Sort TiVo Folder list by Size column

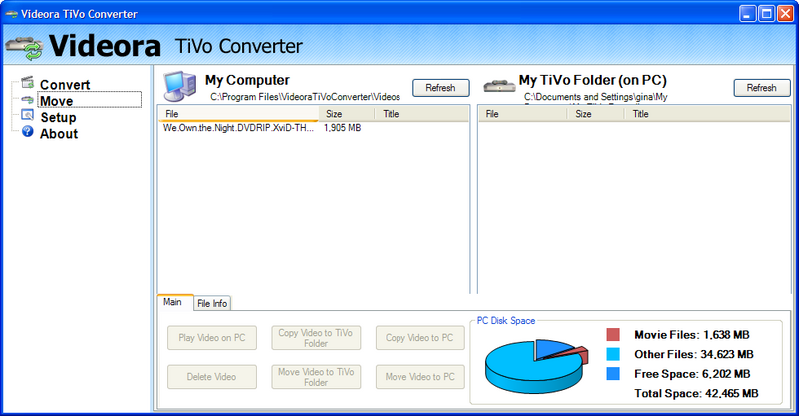(x=595, y=114)
